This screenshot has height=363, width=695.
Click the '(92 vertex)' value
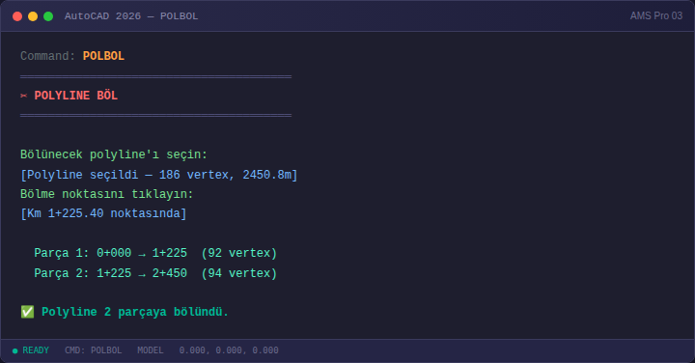coord(239,253)
